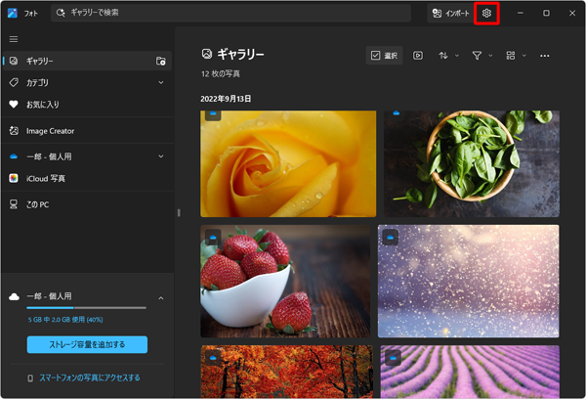The image size is (586, 399).
Task: Open the filter dropdown
Action: point(481,56)
